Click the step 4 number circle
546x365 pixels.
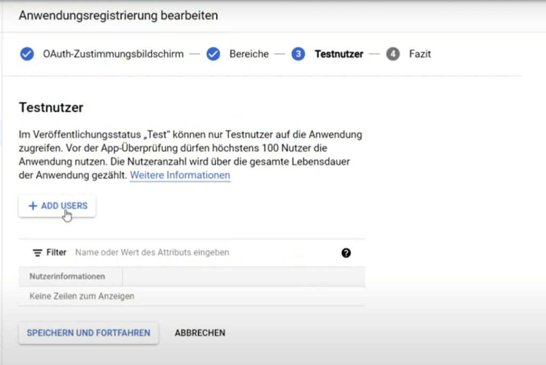pyautogui.click(x=393, y=54)
